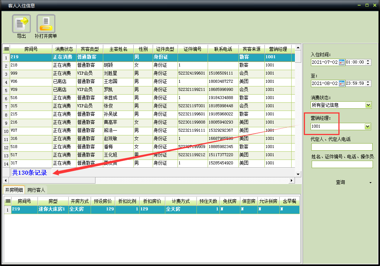Expand the 营销经理 1001 dropdown
Viewport: 380px width, 266px height.
point(367,127)
